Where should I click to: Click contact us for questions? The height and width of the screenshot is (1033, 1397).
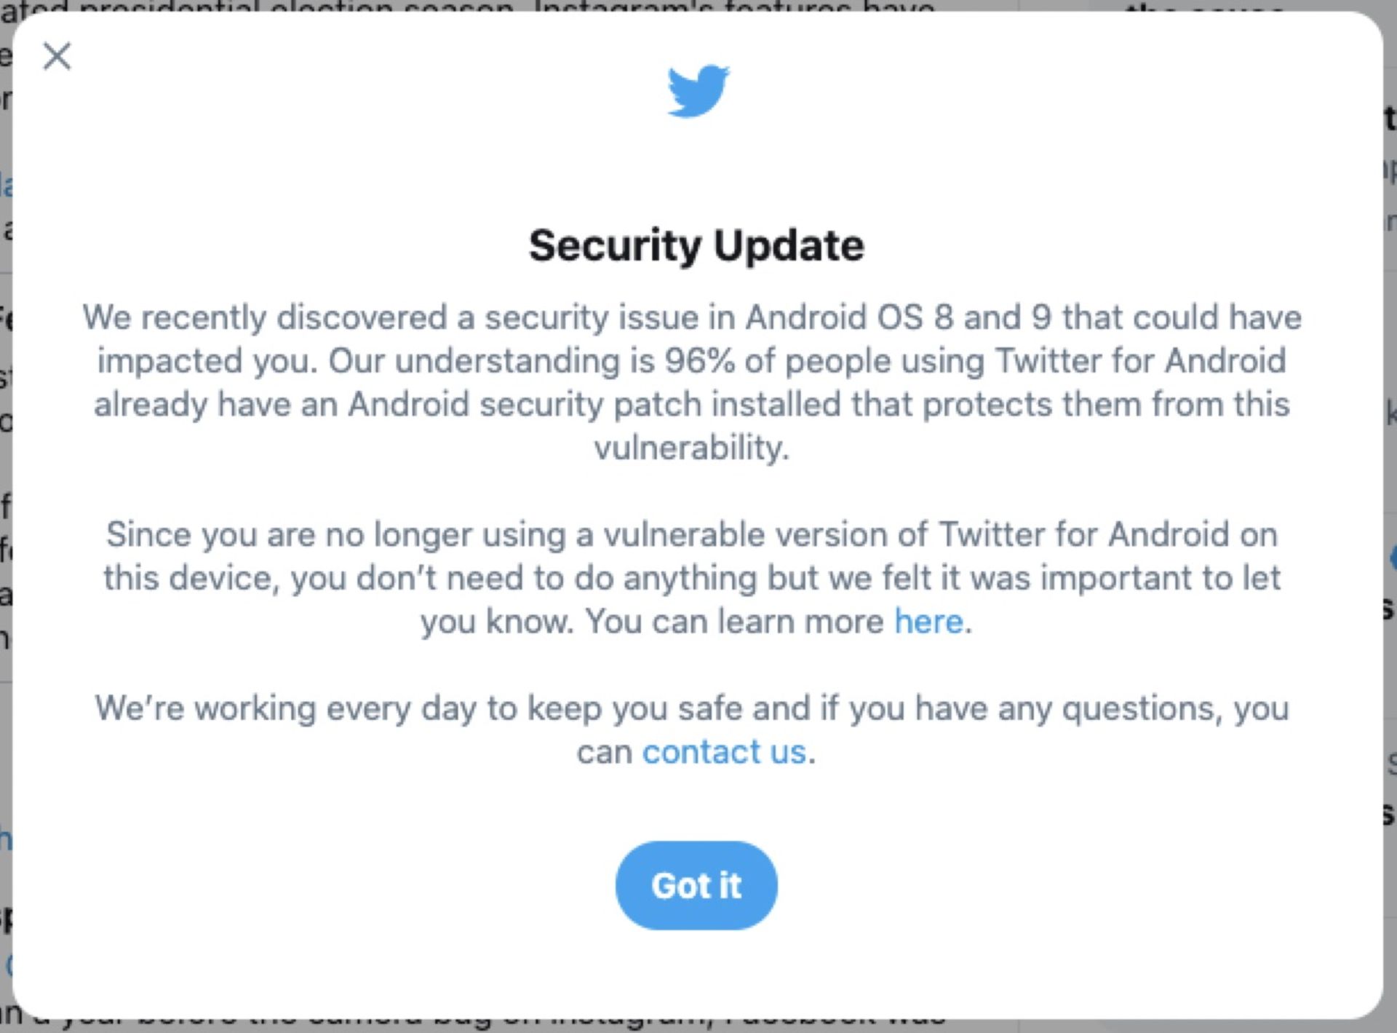pos(725,752)
